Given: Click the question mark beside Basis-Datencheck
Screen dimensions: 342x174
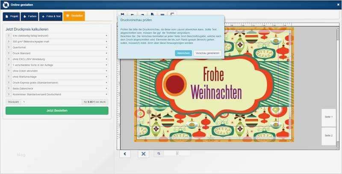Looking at the screenshot, I should (x=9, y=89).
